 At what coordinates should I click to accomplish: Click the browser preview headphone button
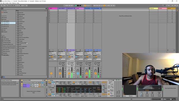[4, 77]
